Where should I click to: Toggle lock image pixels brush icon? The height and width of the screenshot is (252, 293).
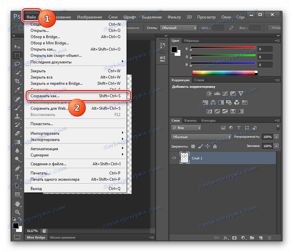(200, 146)
